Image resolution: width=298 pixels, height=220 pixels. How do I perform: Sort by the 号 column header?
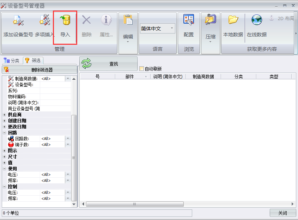[x=97, y=77]
